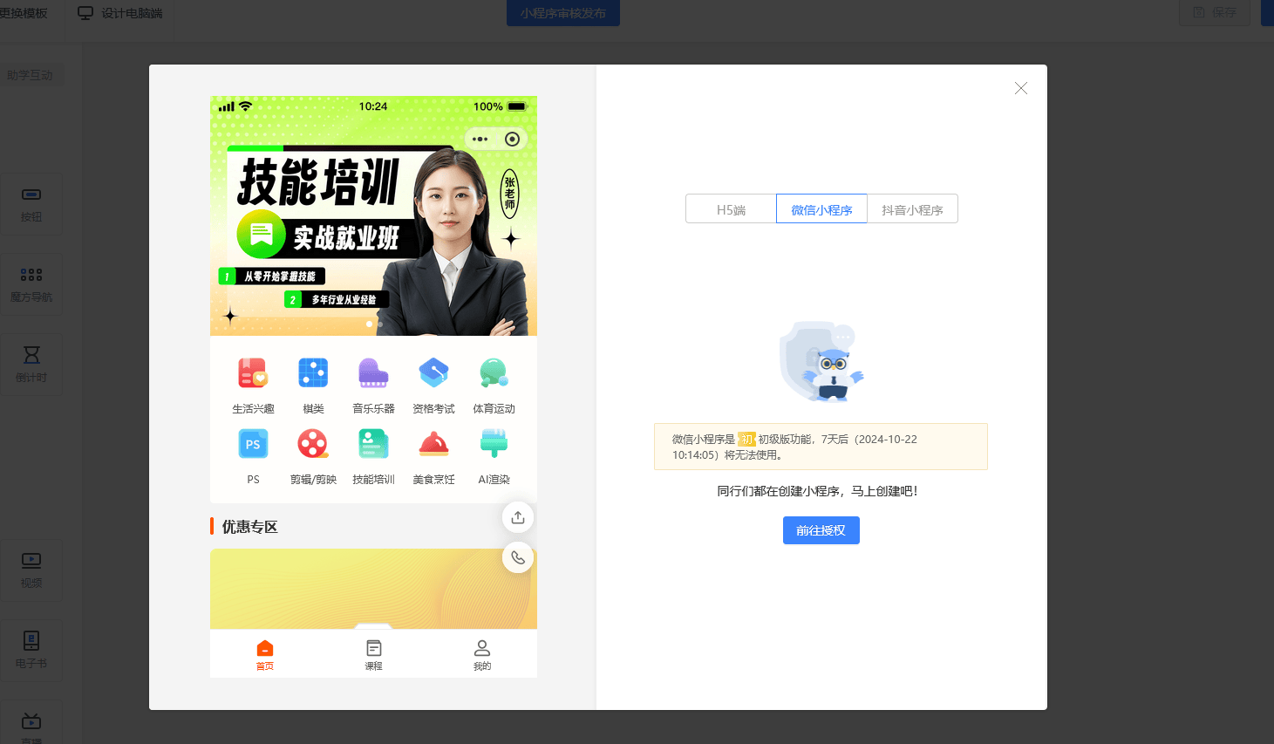The image size is (1274, 744).
Task: Open mini program three-dots menu
Action: (480, 139)
